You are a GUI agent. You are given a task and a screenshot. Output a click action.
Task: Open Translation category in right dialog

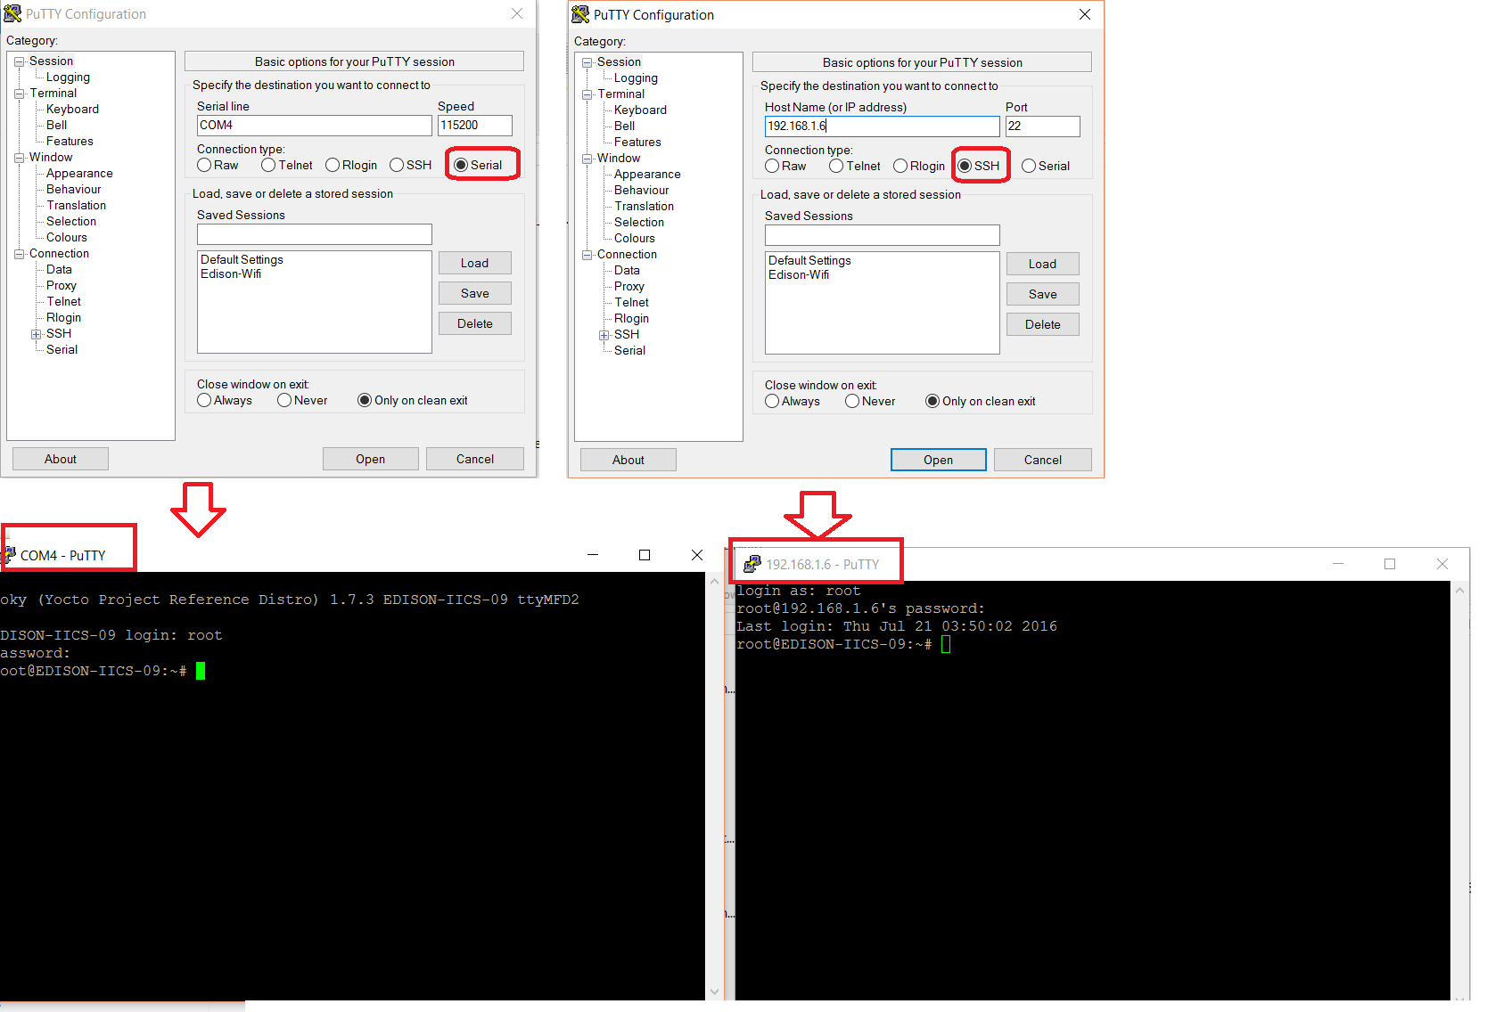pyautogui.click(x=644, y=207)
